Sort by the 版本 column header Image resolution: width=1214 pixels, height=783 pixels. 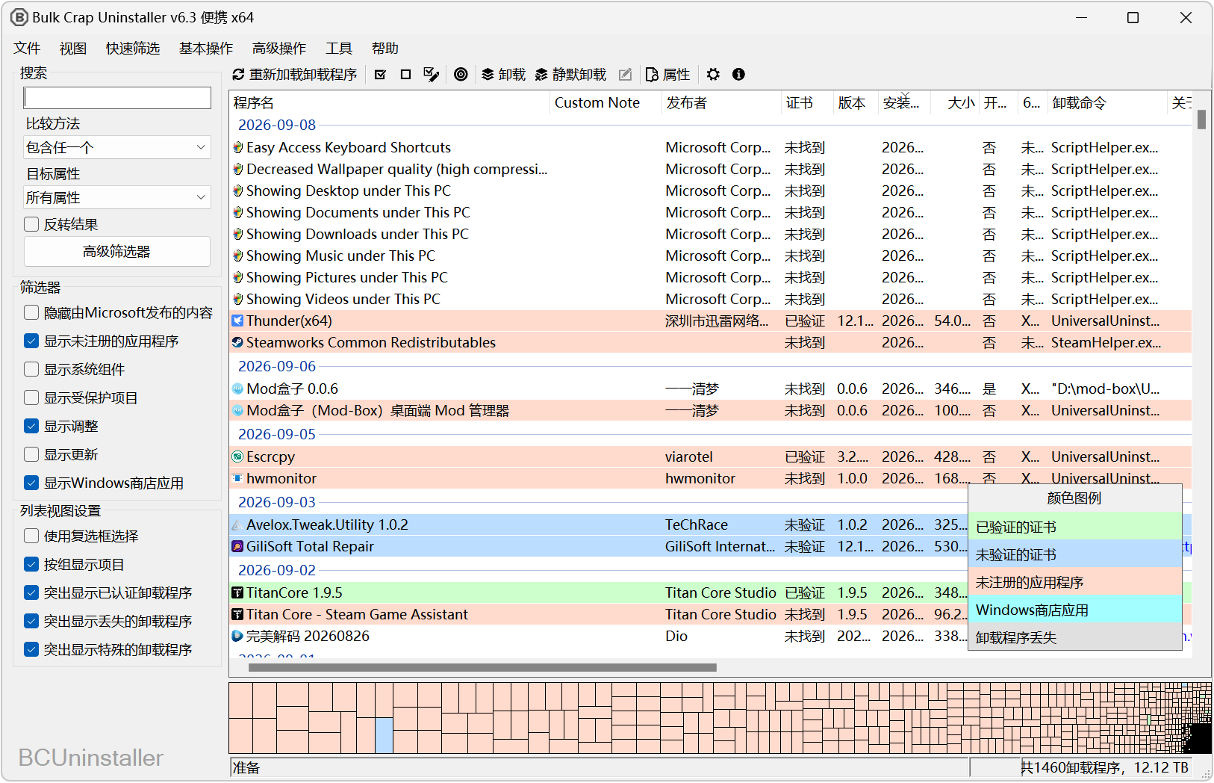pyautogui.click(x=856, y=103)
